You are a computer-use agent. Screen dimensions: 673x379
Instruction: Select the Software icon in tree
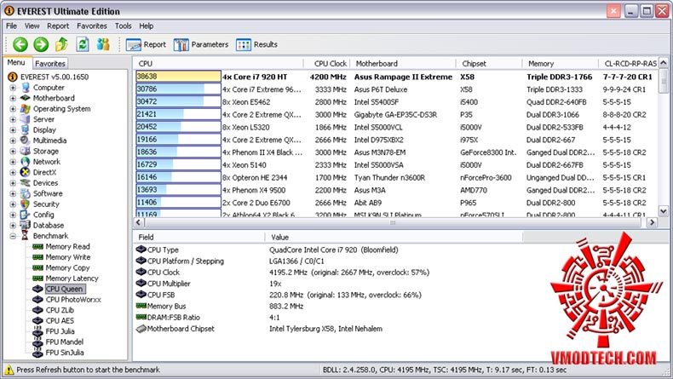26,193
